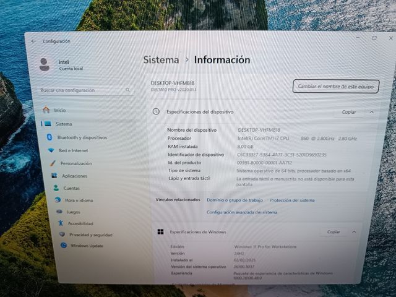This screenshot has height=297, width=396.
Task: Click the Intel user avatar
Action: coord(45,64)
